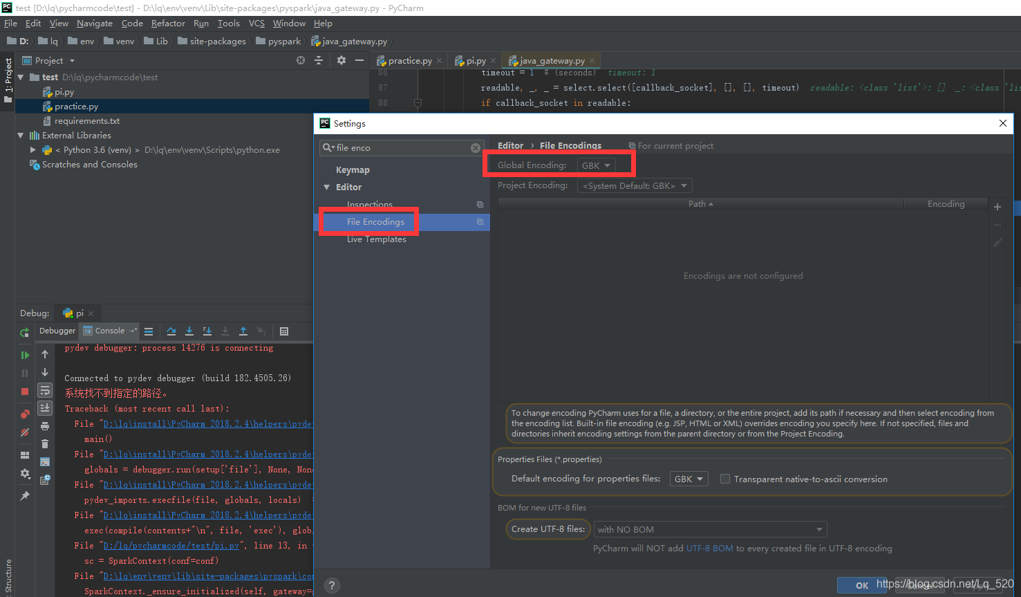Click Step Into My Code icon

(x=207, y=331)
